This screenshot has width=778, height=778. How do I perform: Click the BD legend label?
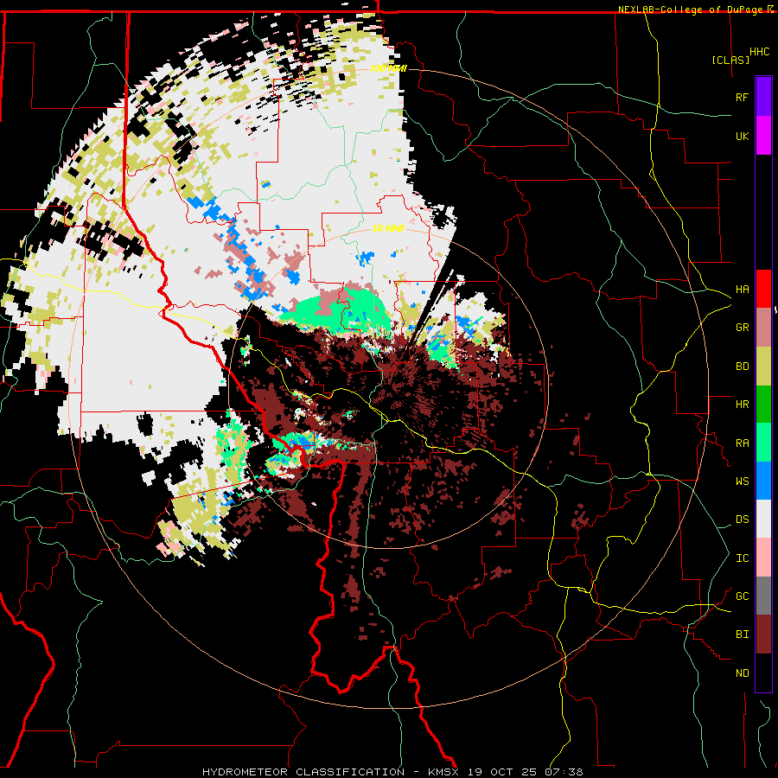coord(743,367)
